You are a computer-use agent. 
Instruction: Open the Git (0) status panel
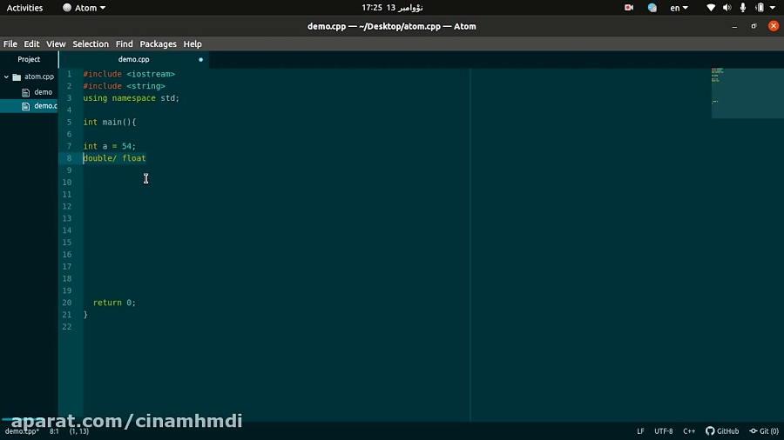pos(764,431)
